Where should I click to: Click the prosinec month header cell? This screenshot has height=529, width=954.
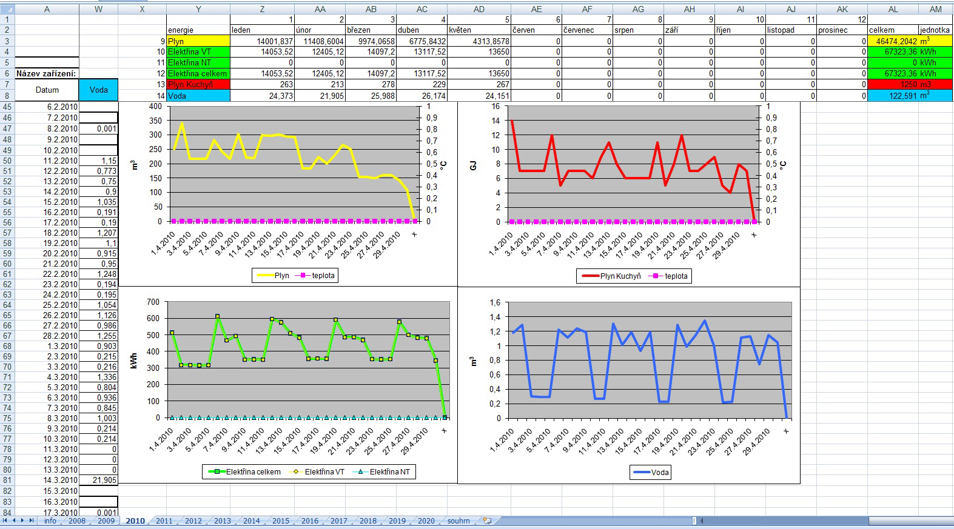[842, 30]
